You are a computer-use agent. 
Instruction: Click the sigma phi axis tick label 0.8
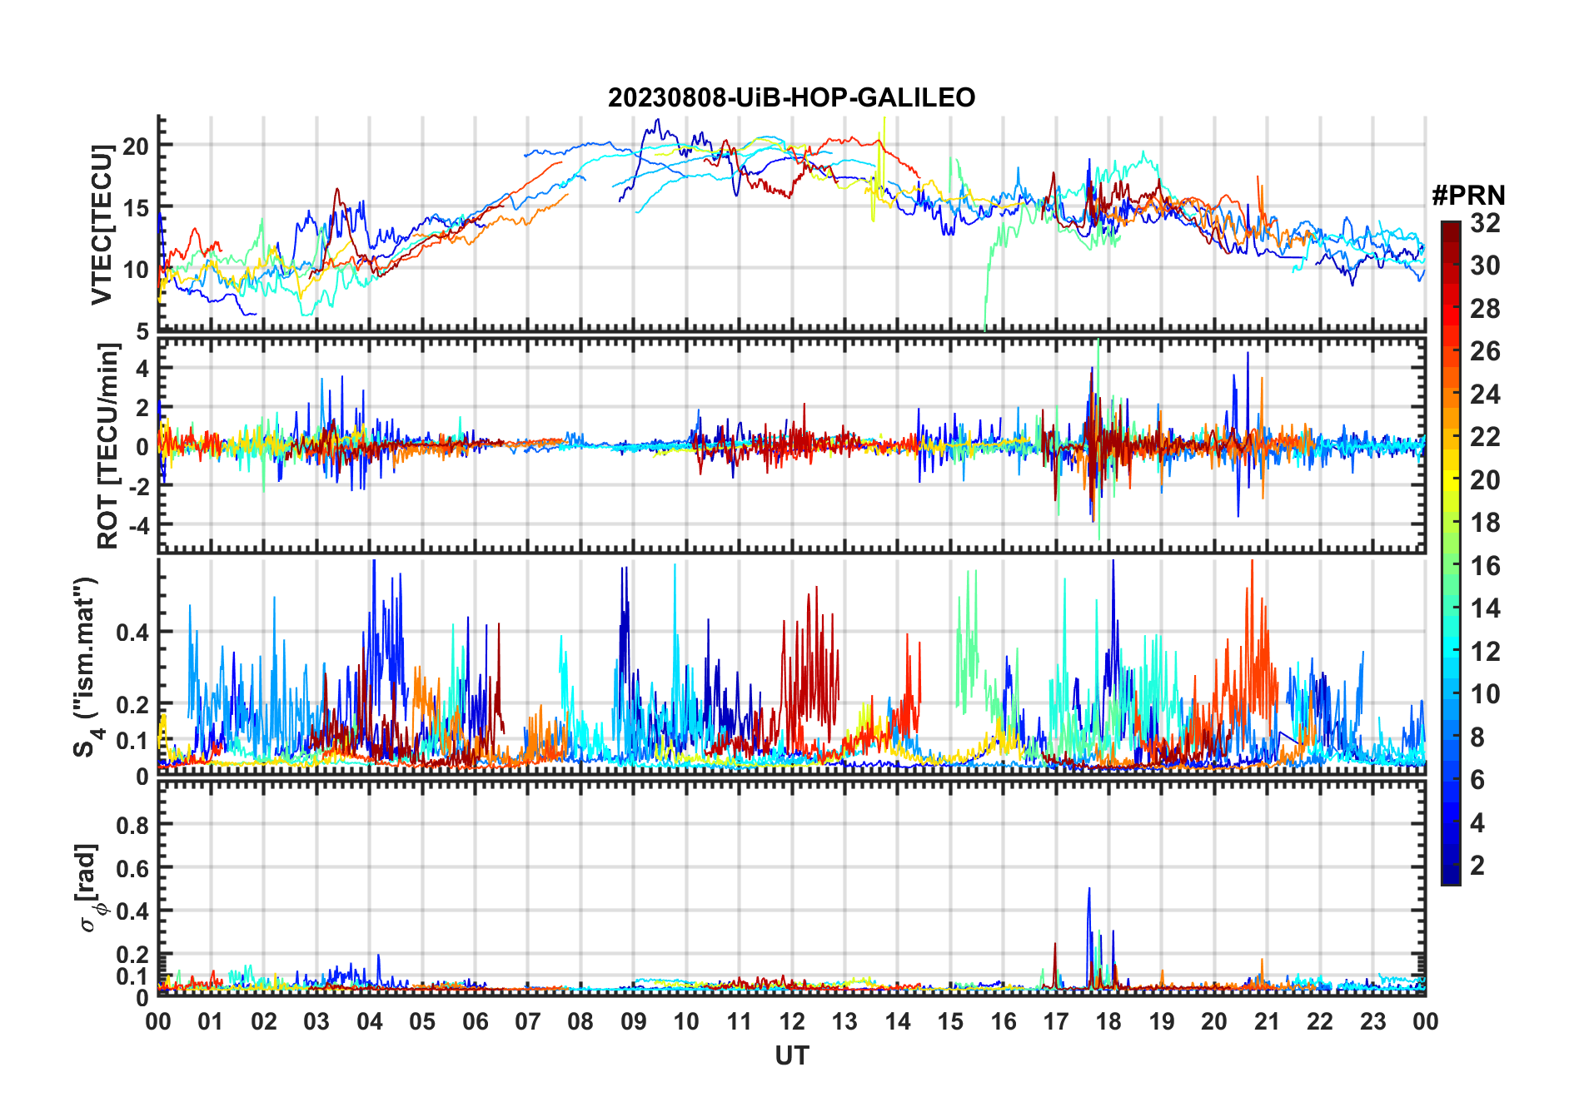(133, 825)
